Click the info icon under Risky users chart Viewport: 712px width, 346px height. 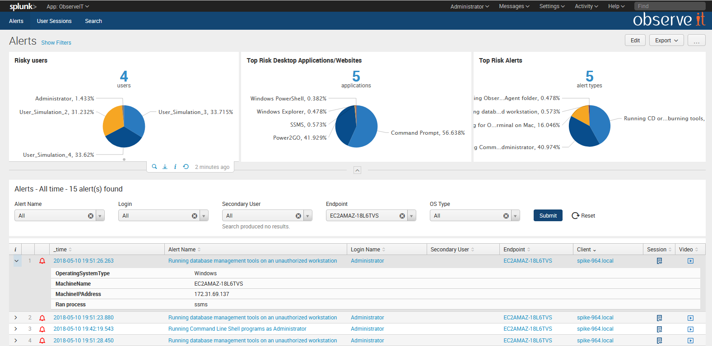pyautogui.click(x=175, y=167)
